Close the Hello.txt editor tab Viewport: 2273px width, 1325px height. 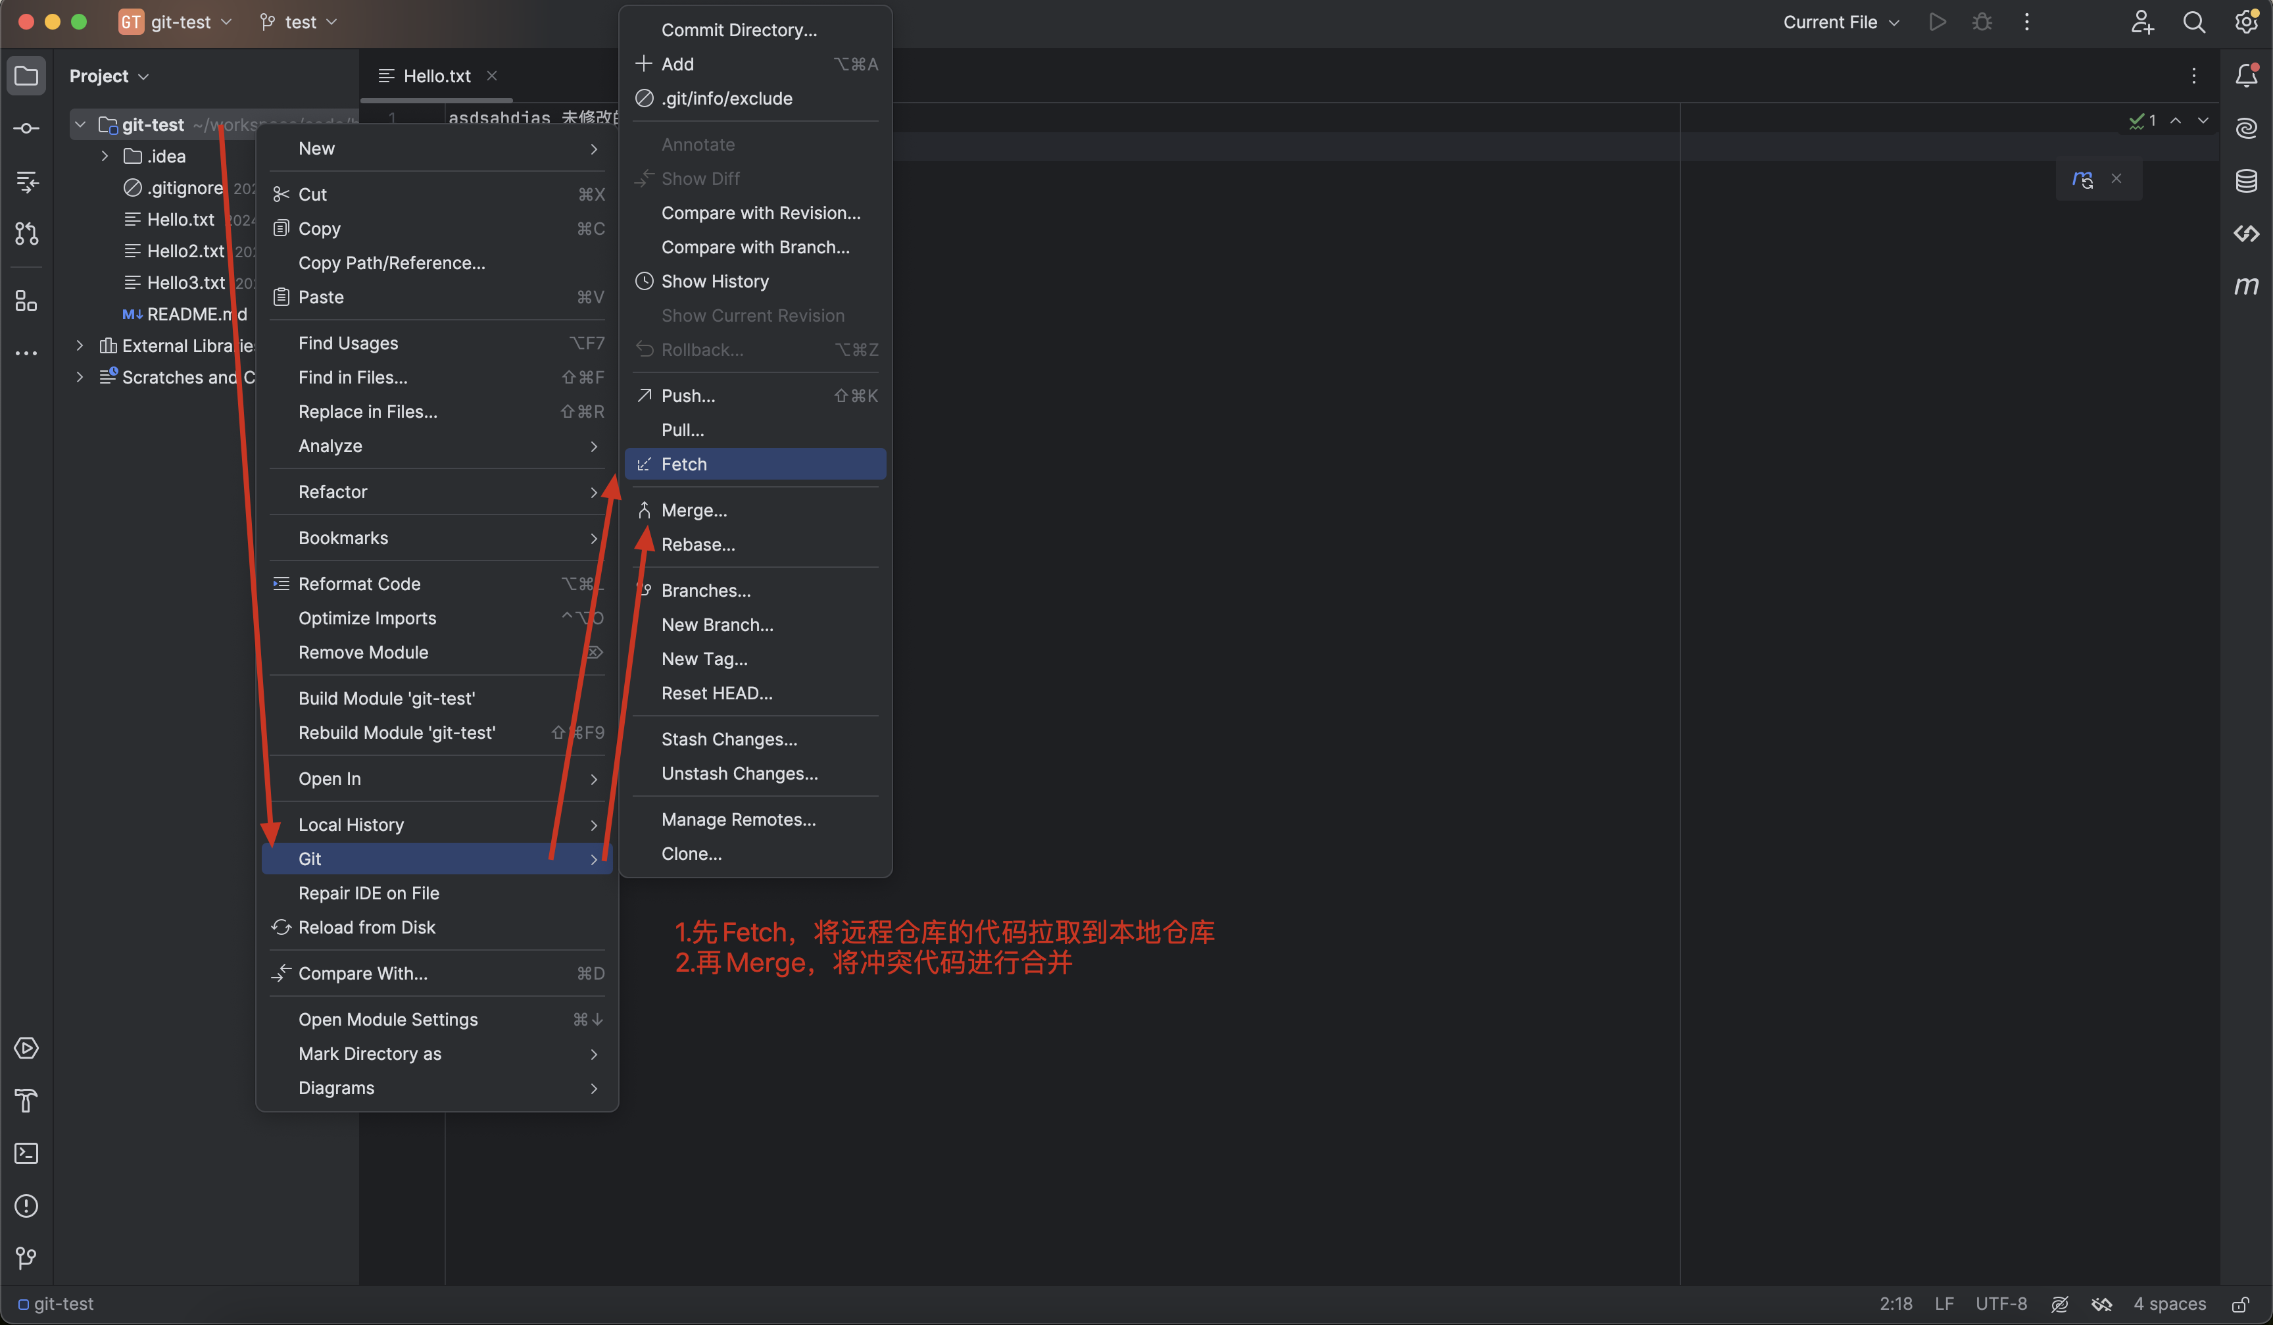[491, 76]
